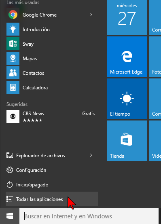Click the Inicio/apagado label

(x=32, y=185)
